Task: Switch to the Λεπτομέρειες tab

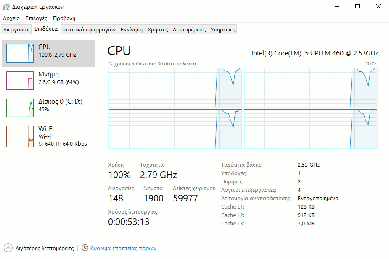Action: (x=189, y=29)
